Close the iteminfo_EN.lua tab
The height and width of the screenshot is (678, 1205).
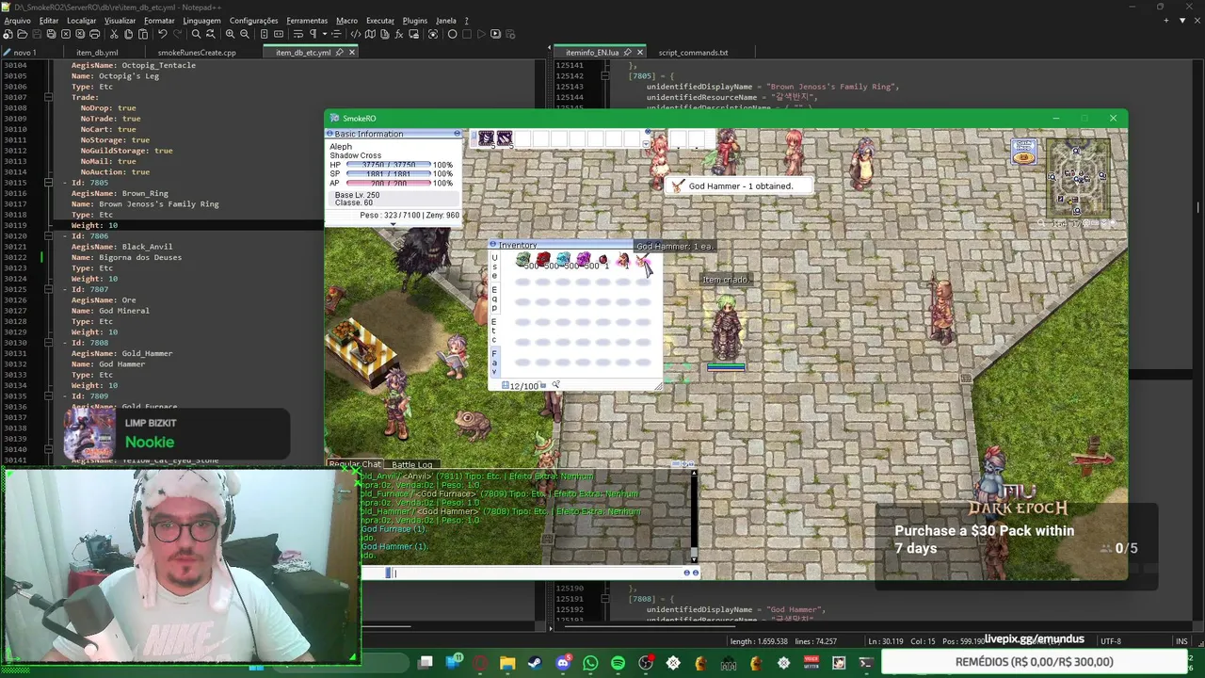(x=640, y=53)
